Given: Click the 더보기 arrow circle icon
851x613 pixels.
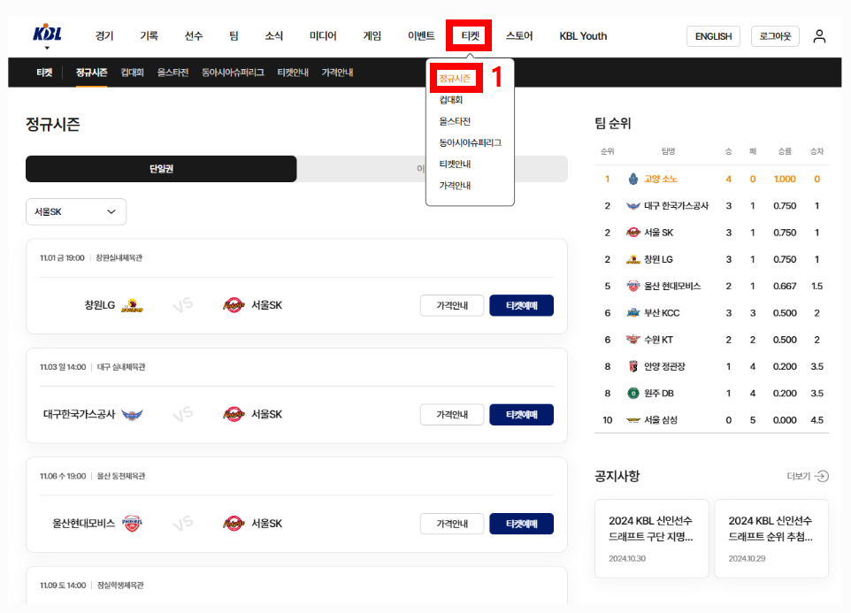Looking at the screenshot, I should coord(822,476).
